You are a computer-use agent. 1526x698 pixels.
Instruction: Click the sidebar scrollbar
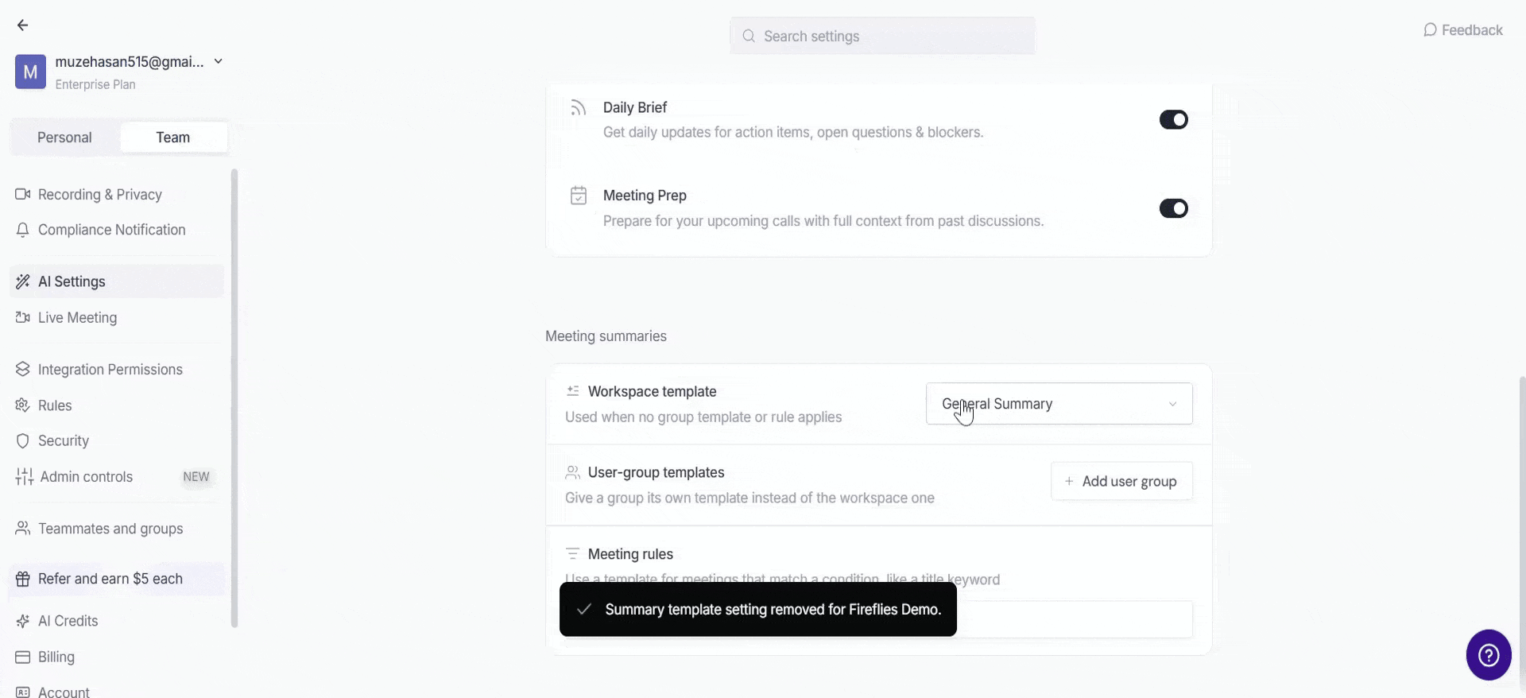click(x=234, y=397)
